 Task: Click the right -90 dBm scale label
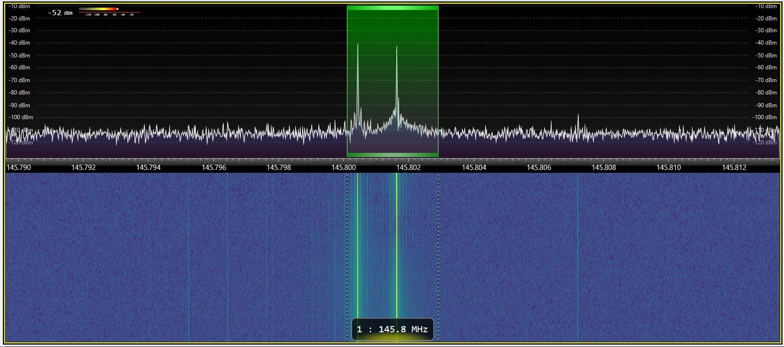[x=766, y=105]
